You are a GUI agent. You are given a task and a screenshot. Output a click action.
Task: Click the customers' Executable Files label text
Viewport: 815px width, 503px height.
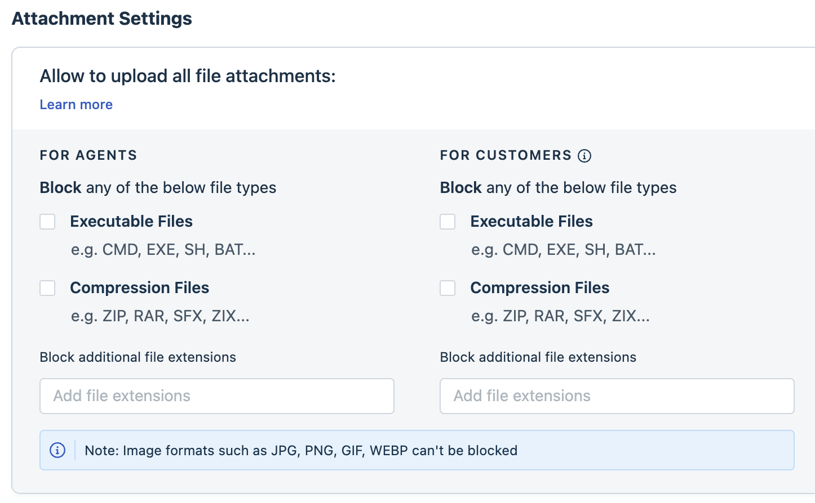[531, 222]
